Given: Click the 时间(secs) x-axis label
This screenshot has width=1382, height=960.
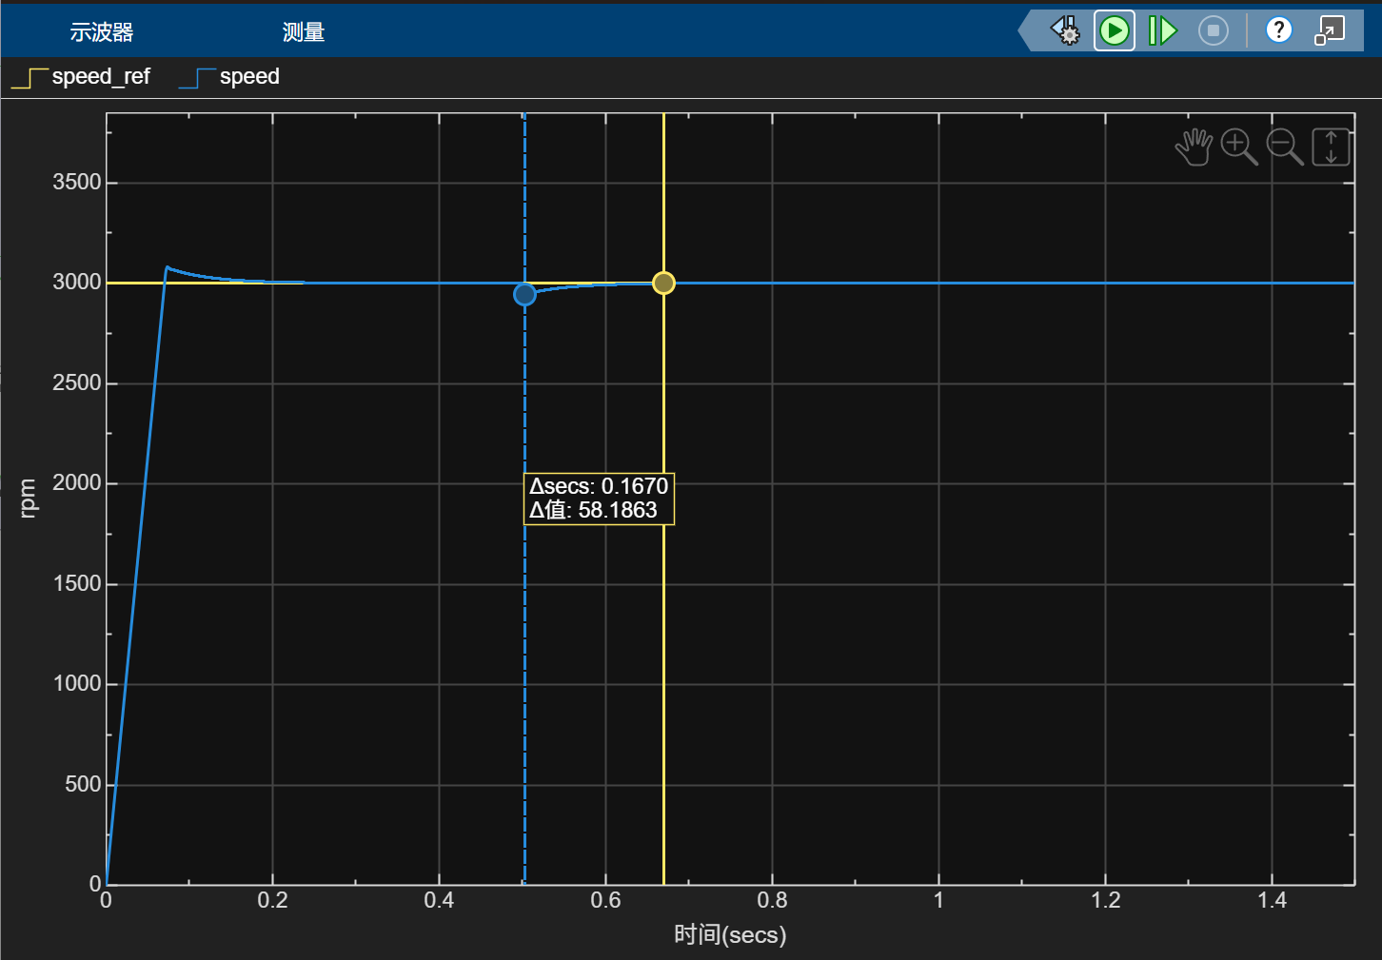Looking at the screenshot, I should coord(730,934).
